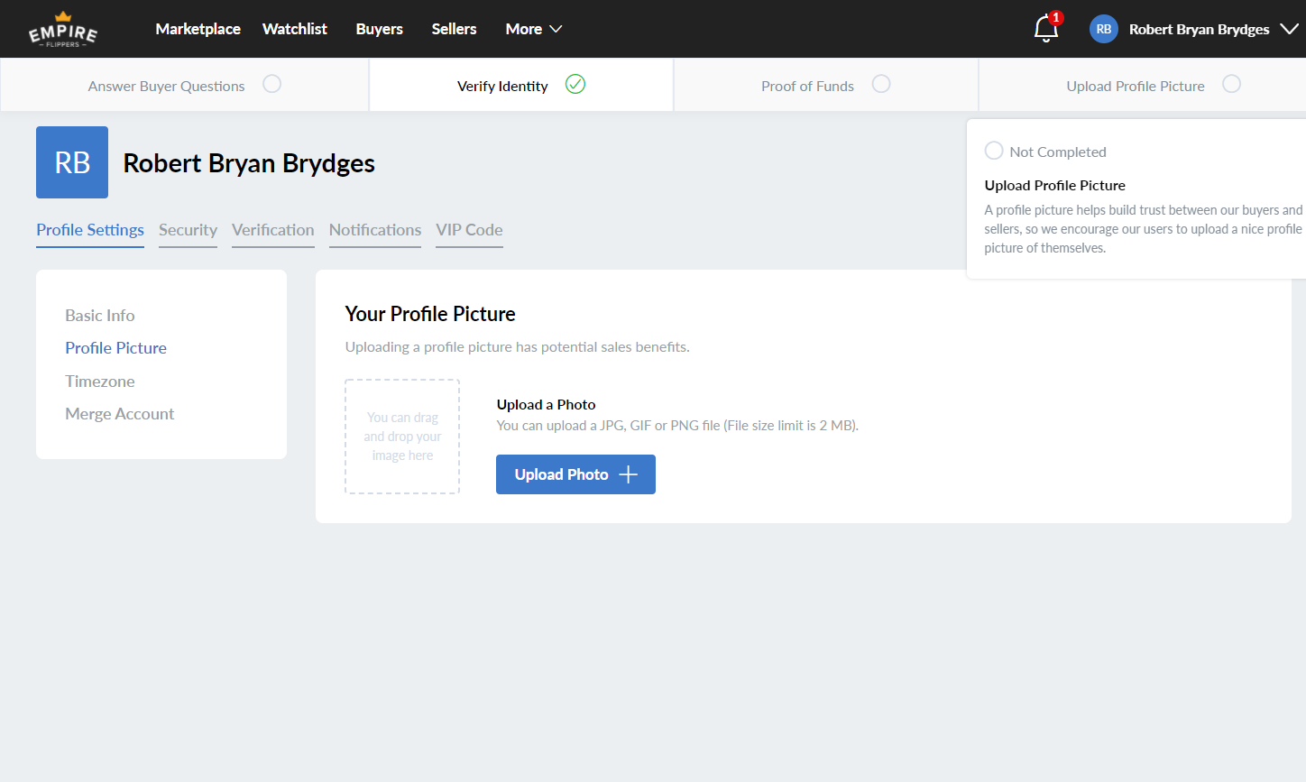This screenshot has width=1306, height=782.
Task: Click the Not Completed circle in the tooltip
Action: [x=994, y=150]
